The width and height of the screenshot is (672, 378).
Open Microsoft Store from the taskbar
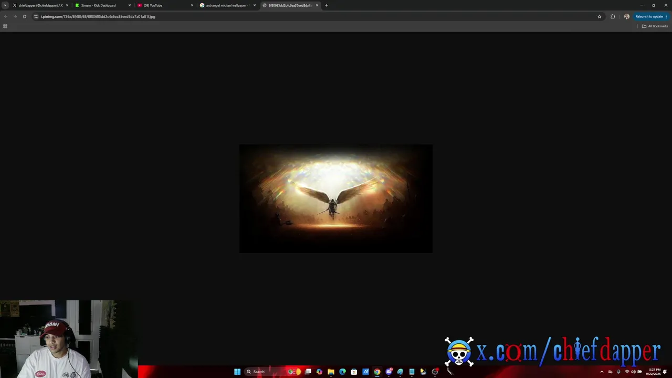tap(354, 372)
